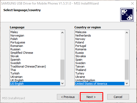The height and width of the screenshot is (103, 137).
Task: Click the Country list scrollbar thumb
Action: (x=127, y=70)
